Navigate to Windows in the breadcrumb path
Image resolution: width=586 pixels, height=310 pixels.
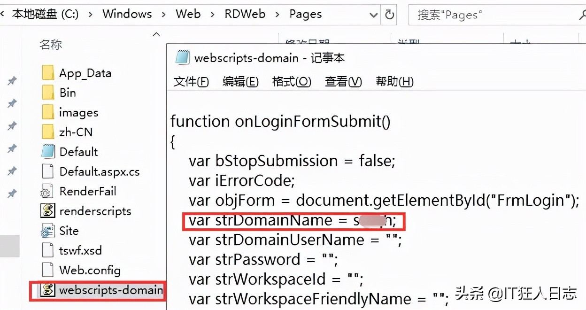127,14
